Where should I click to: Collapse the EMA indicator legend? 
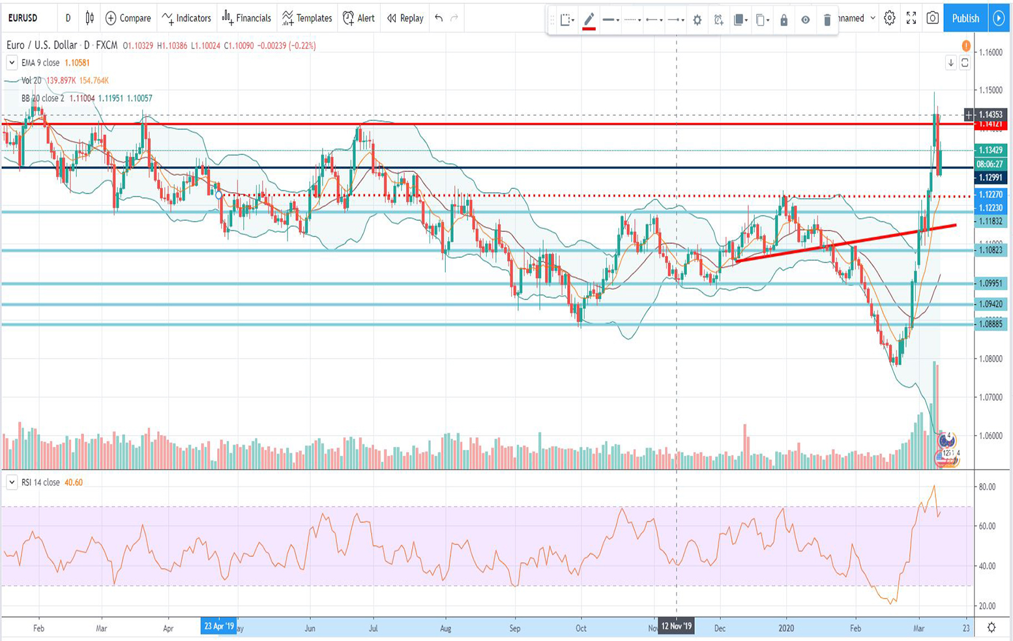pyautogui.click(x=12, y=63)
